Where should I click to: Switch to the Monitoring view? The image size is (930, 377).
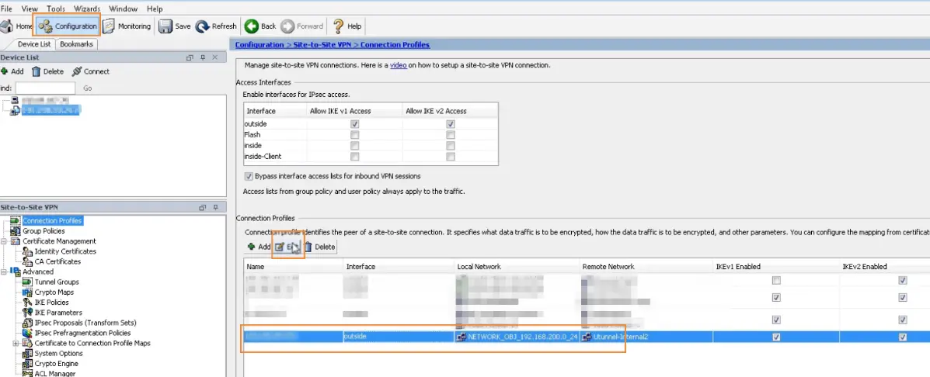[x=127, y=26]
